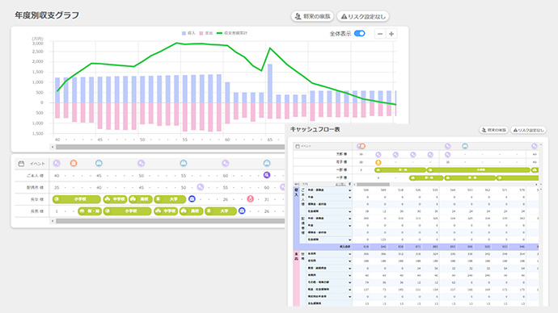558x313 pixels.
Task: Open the 小学校 bar in 長女 row
Action: 77,199
